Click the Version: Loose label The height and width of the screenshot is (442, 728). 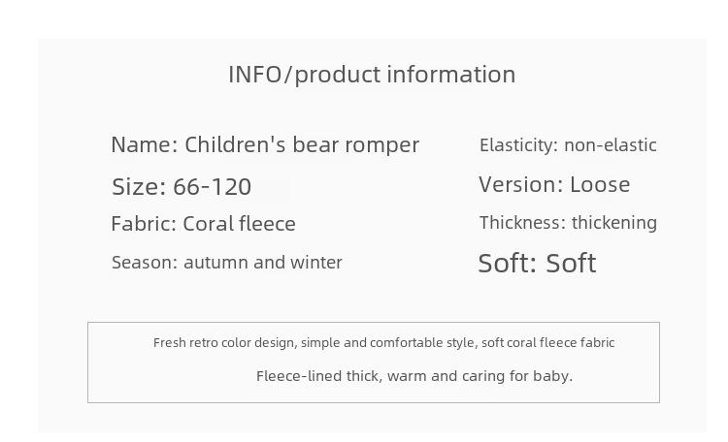[x=554, y=184]
